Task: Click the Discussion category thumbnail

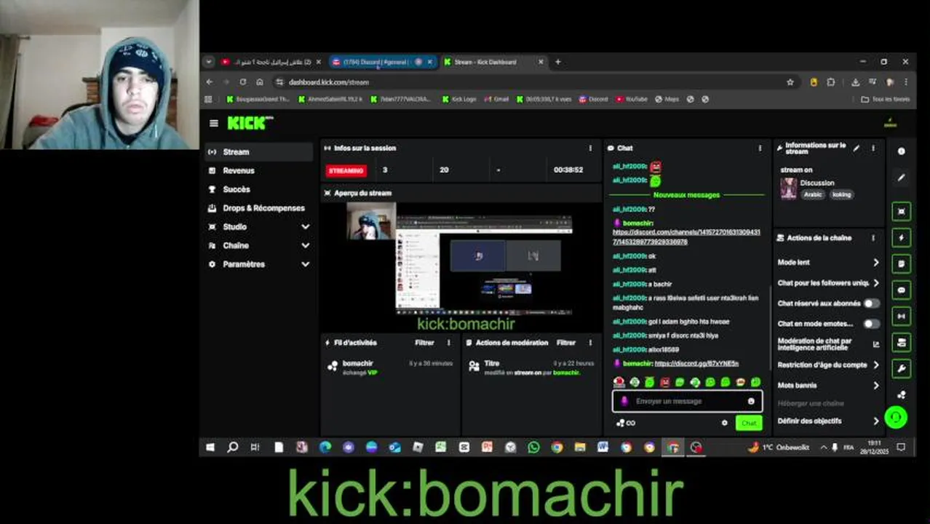Action: [788, 188]
